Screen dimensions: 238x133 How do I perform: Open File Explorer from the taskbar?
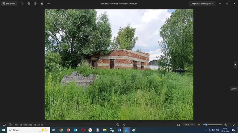click(x=105, y=130)
